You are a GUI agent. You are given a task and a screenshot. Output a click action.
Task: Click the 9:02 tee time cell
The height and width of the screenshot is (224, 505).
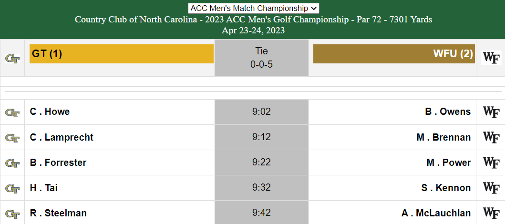click(x=261, y=112)
